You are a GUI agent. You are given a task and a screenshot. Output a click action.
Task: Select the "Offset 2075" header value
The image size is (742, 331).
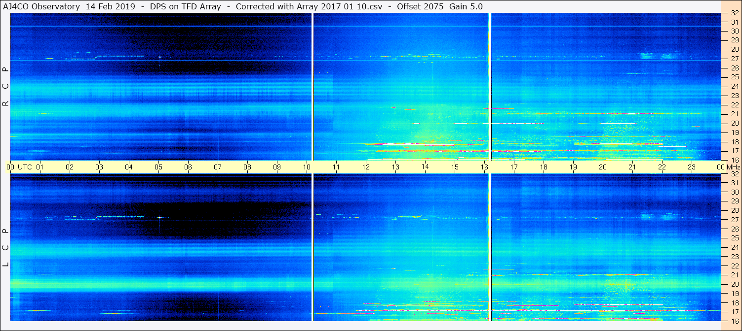(420, 6)
